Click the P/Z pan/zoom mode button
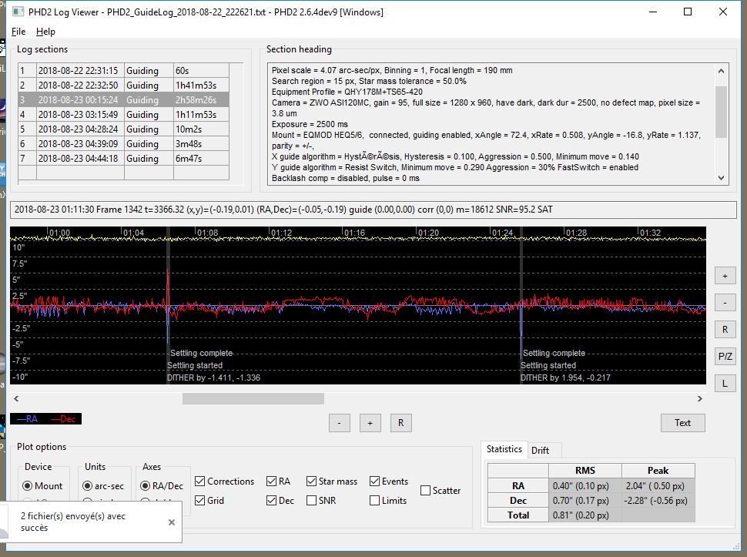This screenshot has height=557, width=747. pyautogui.click(x=725, y=356)
